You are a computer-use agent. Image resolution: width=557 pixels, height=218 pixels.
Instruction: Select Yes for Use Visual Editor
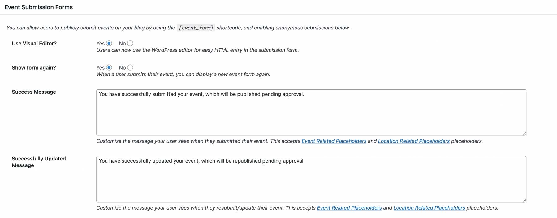pyautogui.click(x=108, y=43)
